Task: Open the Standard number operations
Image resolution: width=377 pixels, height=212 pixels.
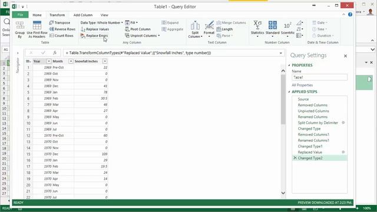Action: (x=272, y=29)
